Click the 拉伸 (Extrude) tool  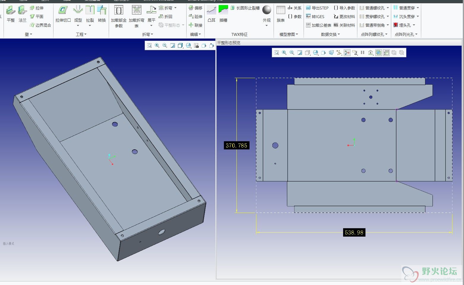click(37, 8)
